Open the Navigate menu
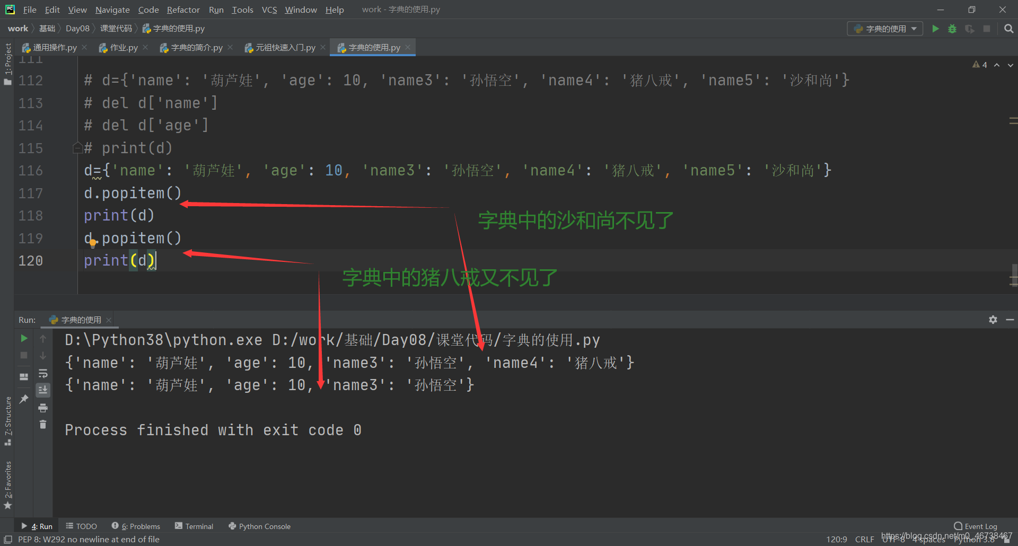1018x546 pixels. point(112,10)
